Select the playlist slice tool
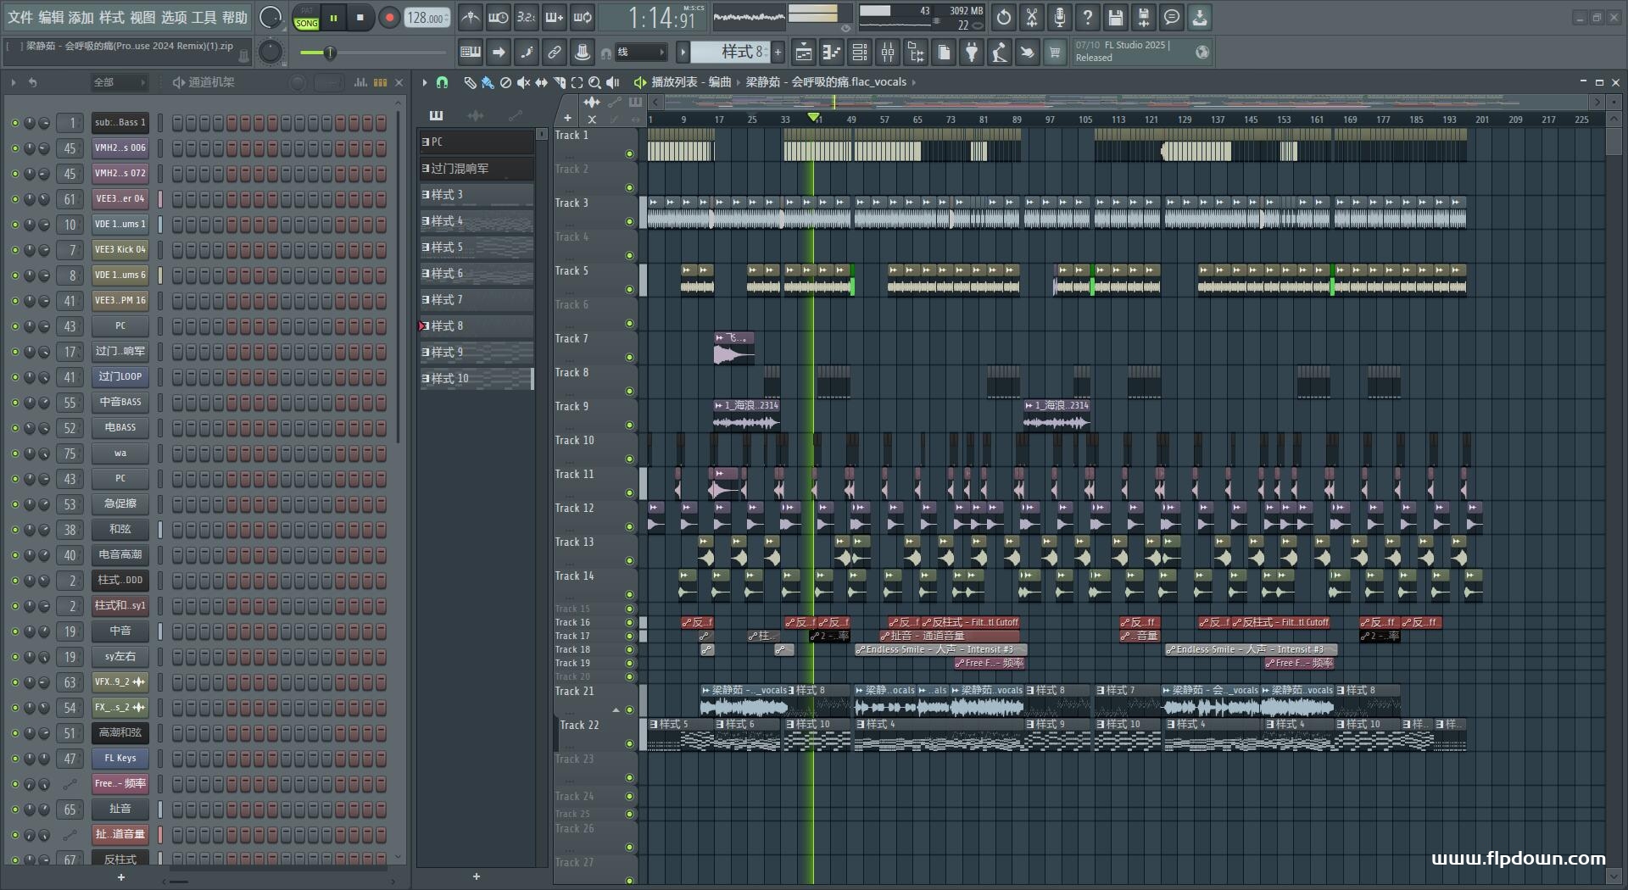 (x=559, y=82)
